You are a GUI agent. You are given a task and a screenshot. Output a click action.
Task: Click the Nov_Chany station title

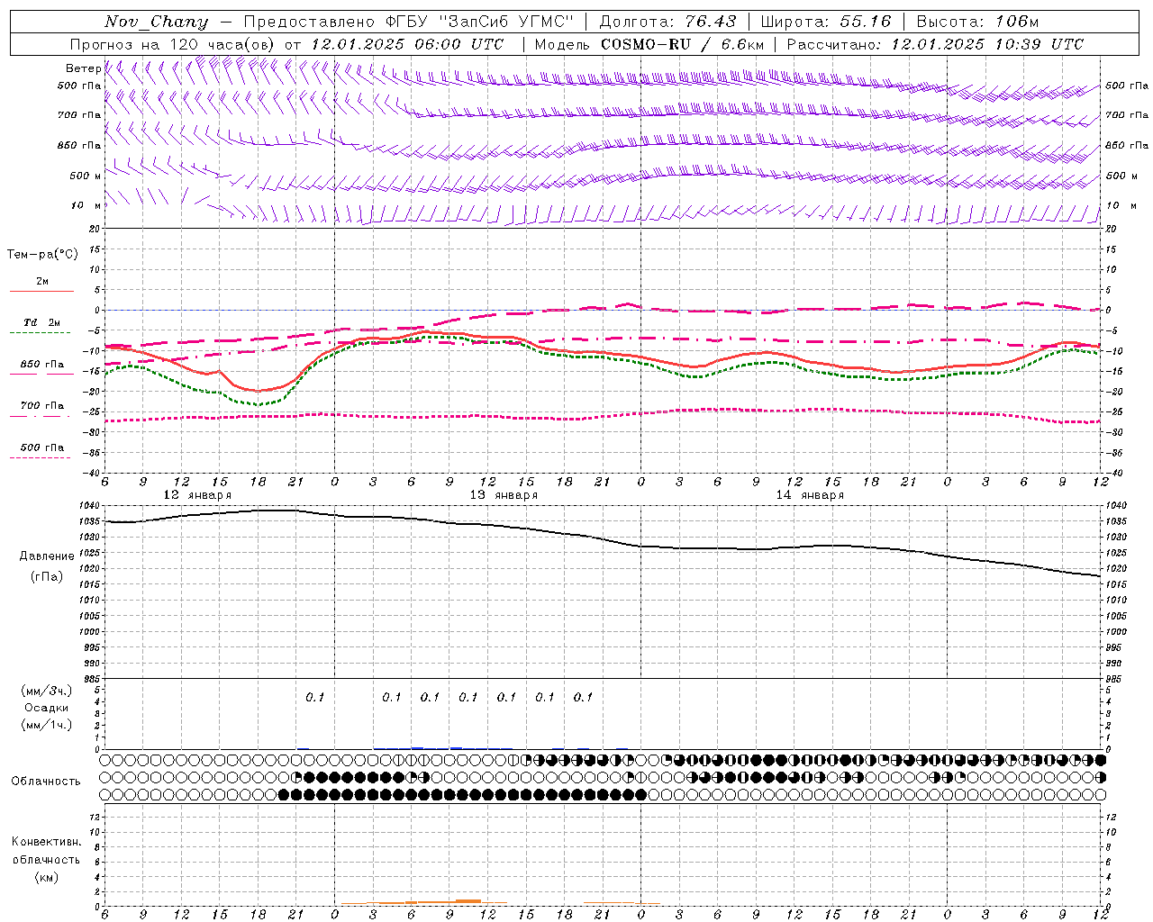coord(156,22)
